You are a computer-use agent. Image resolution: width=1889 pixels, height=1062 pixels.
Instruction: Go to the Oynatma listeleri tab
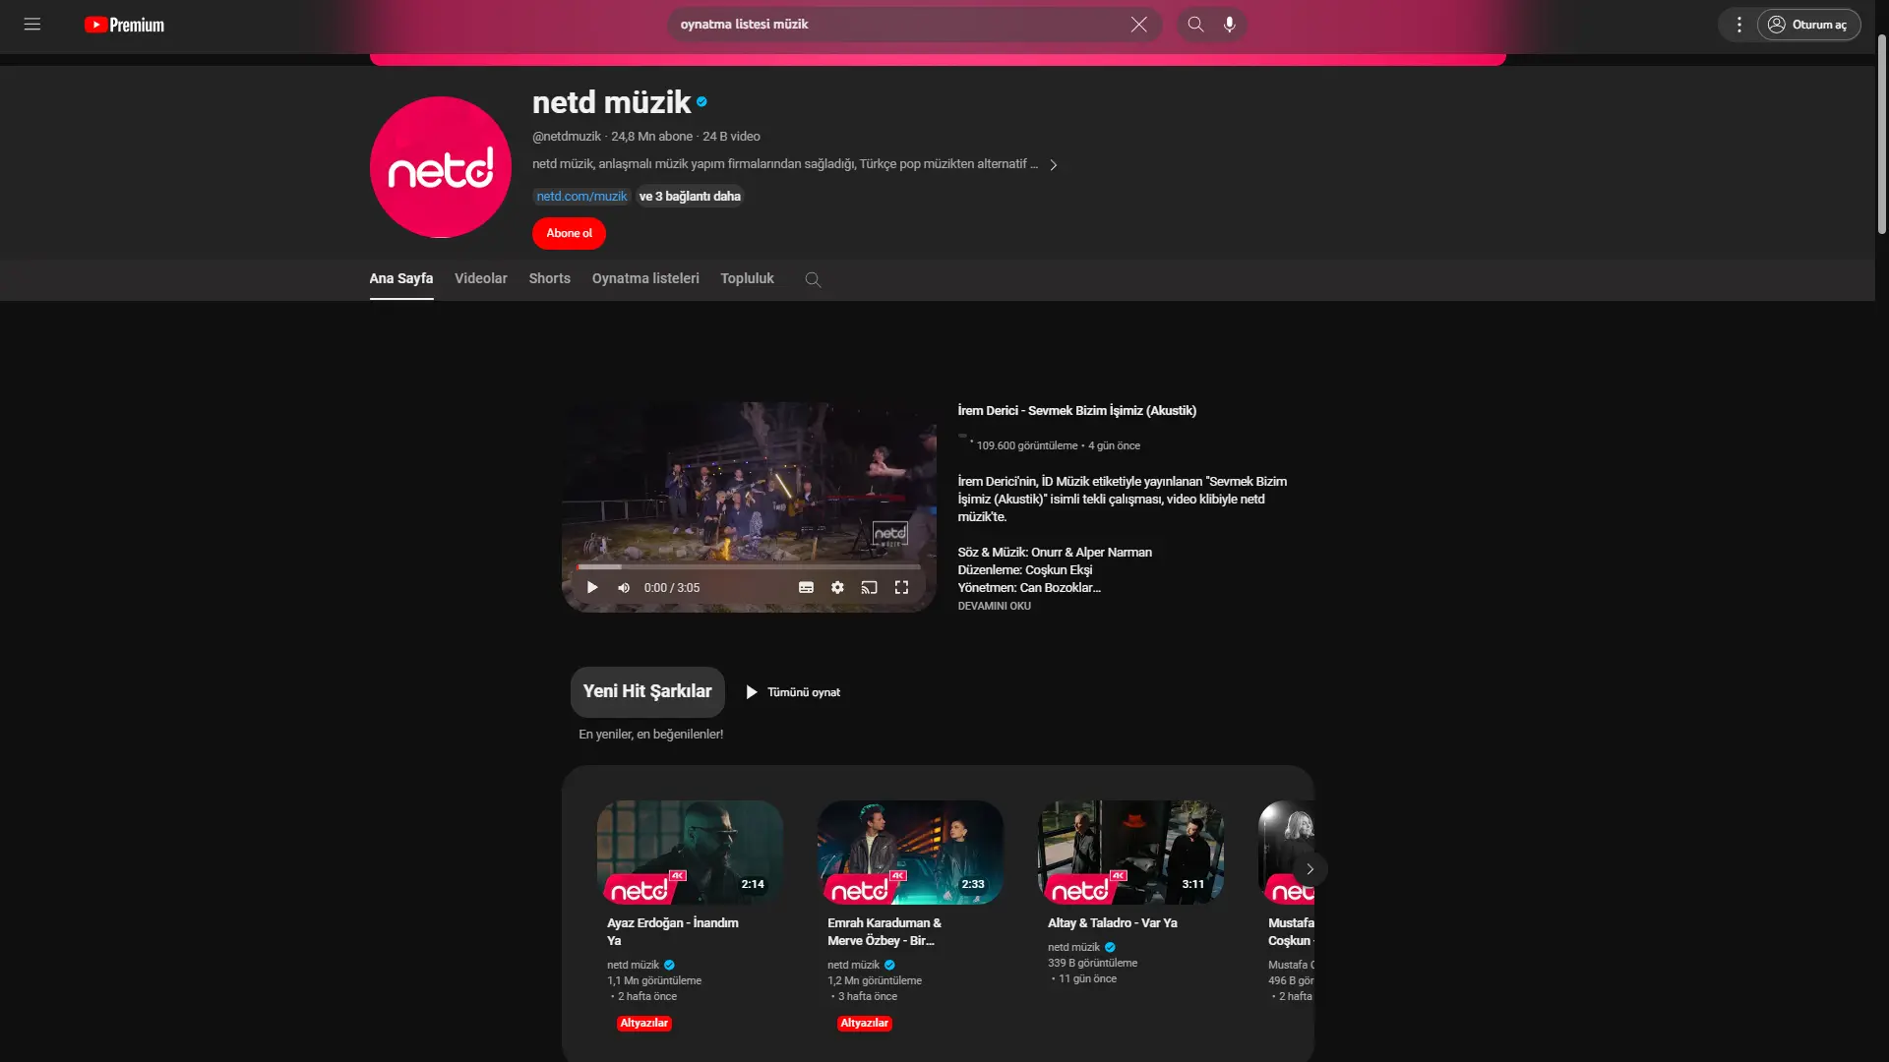(645, 279)
